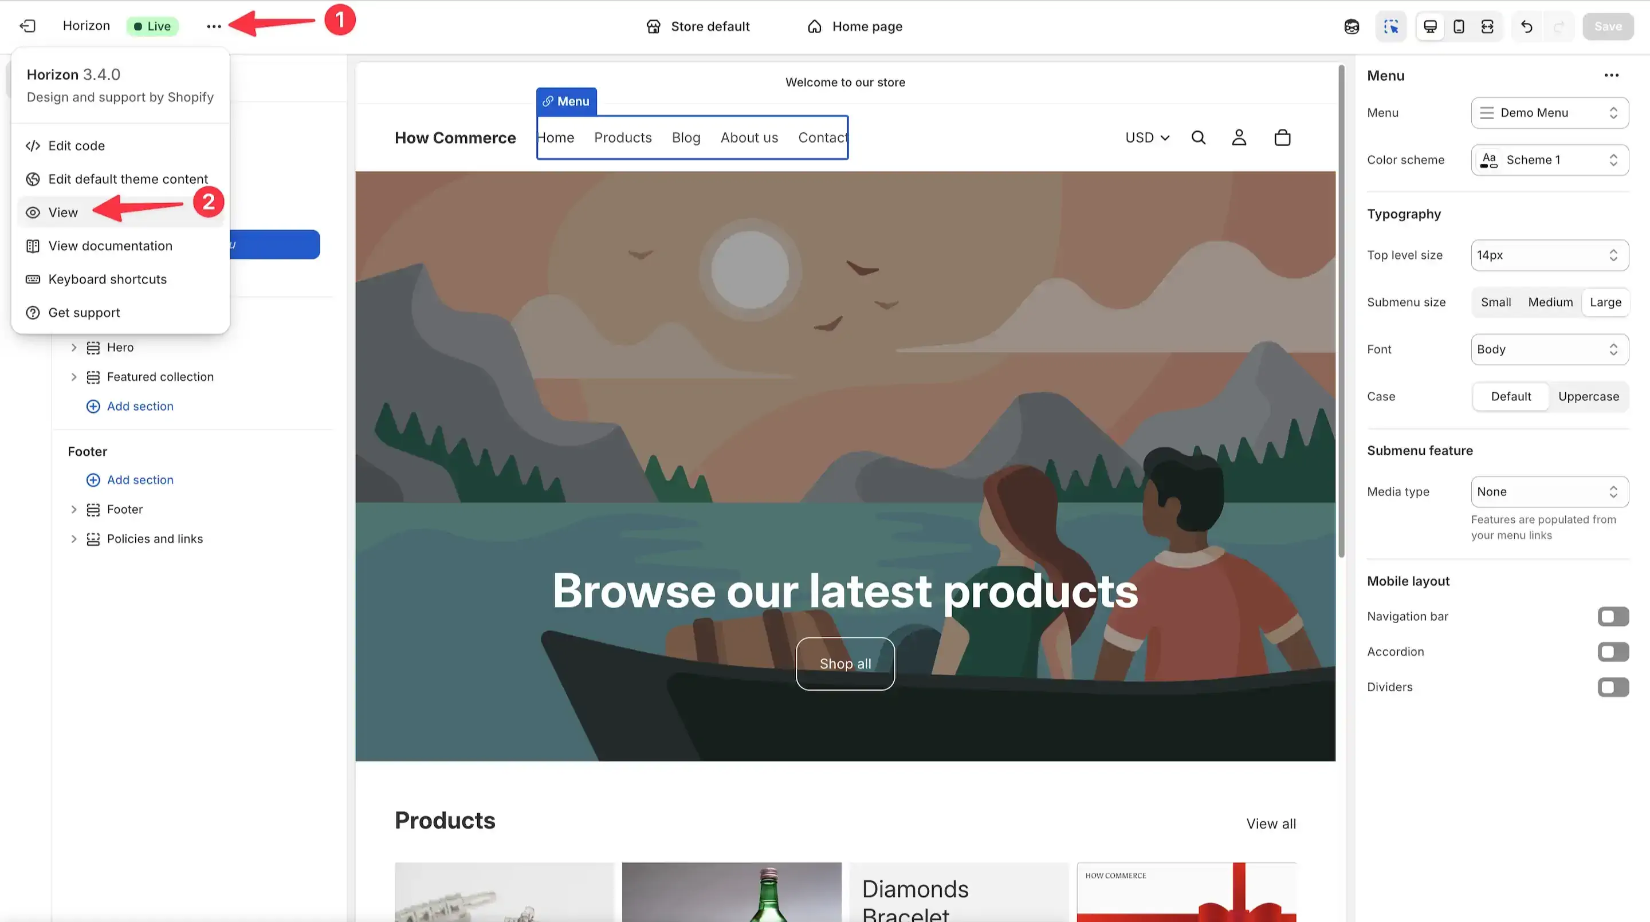Click the preview vertical scrollbar
This screenshot has width=1650, height=922.
[x=1341, y=311]
